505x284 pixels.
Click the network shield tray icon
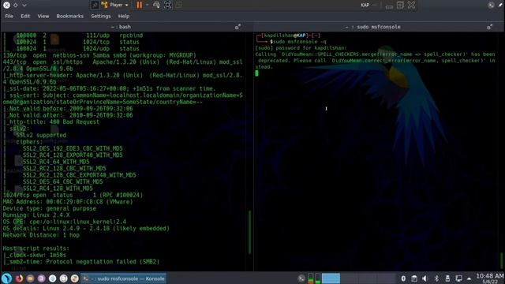click(403, 278)
